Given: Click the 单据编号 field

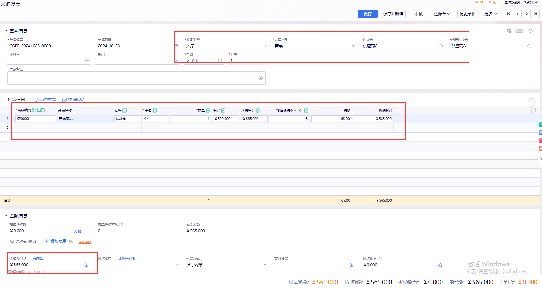Looking at the screenshot, I should [49, 46].
